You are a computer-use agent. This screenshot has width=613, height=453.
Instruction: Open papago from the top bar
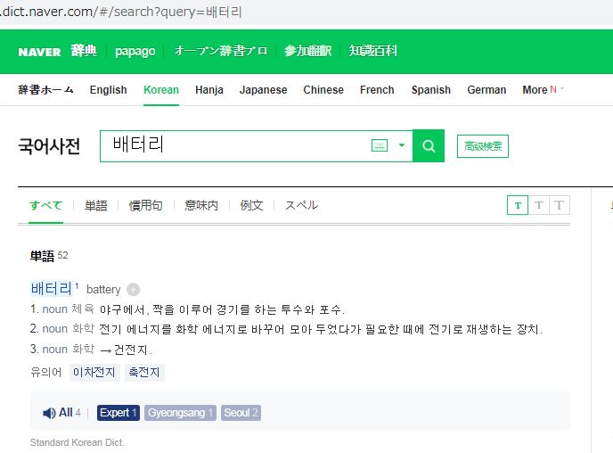[135, 52]
